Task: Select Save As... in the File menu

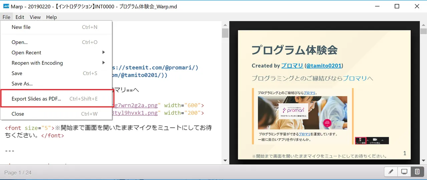Action: coord(56,83)
